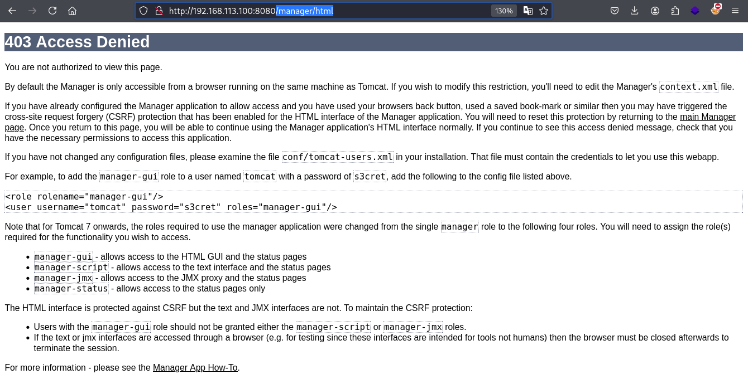Click the purple extension icon in toolbar
The height and width of the screenshot is (374, 748).
coord(695,11)
